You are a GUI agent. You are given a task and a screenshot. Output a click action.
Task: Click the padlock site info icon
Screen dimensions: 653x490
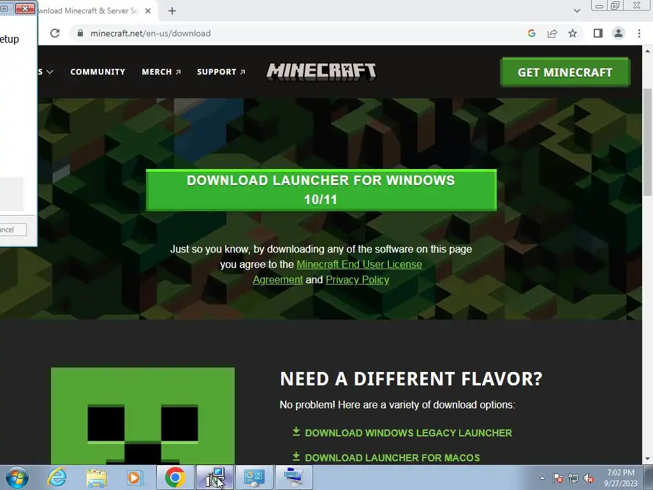pyautogui.click(x=80, y=33)
